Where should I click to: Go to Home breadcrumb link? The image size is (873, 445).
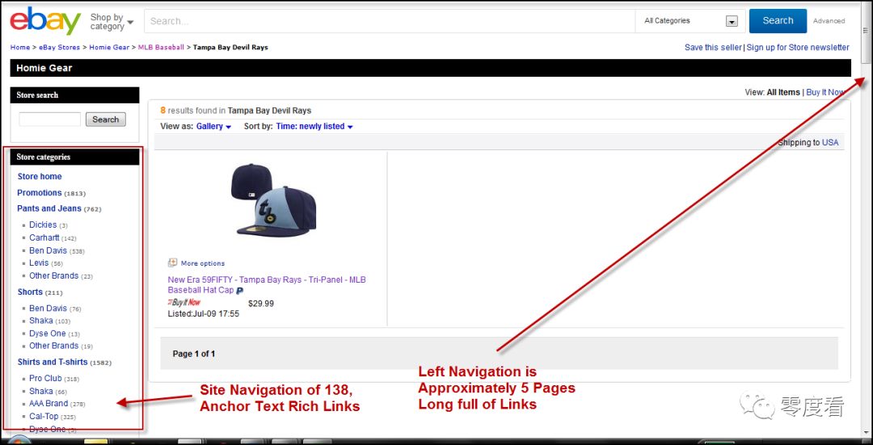tap(20, 48)
